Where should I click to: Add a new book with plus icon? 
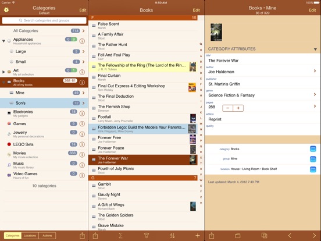tap(198, 235)
